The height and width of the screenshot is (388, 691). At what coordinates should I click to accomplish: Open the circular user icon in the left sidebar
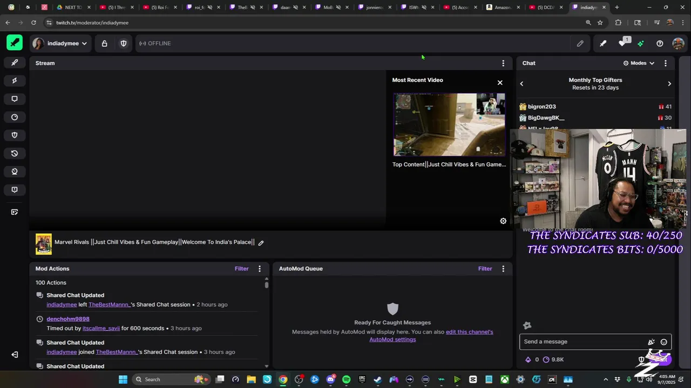[x=15, y=171]
